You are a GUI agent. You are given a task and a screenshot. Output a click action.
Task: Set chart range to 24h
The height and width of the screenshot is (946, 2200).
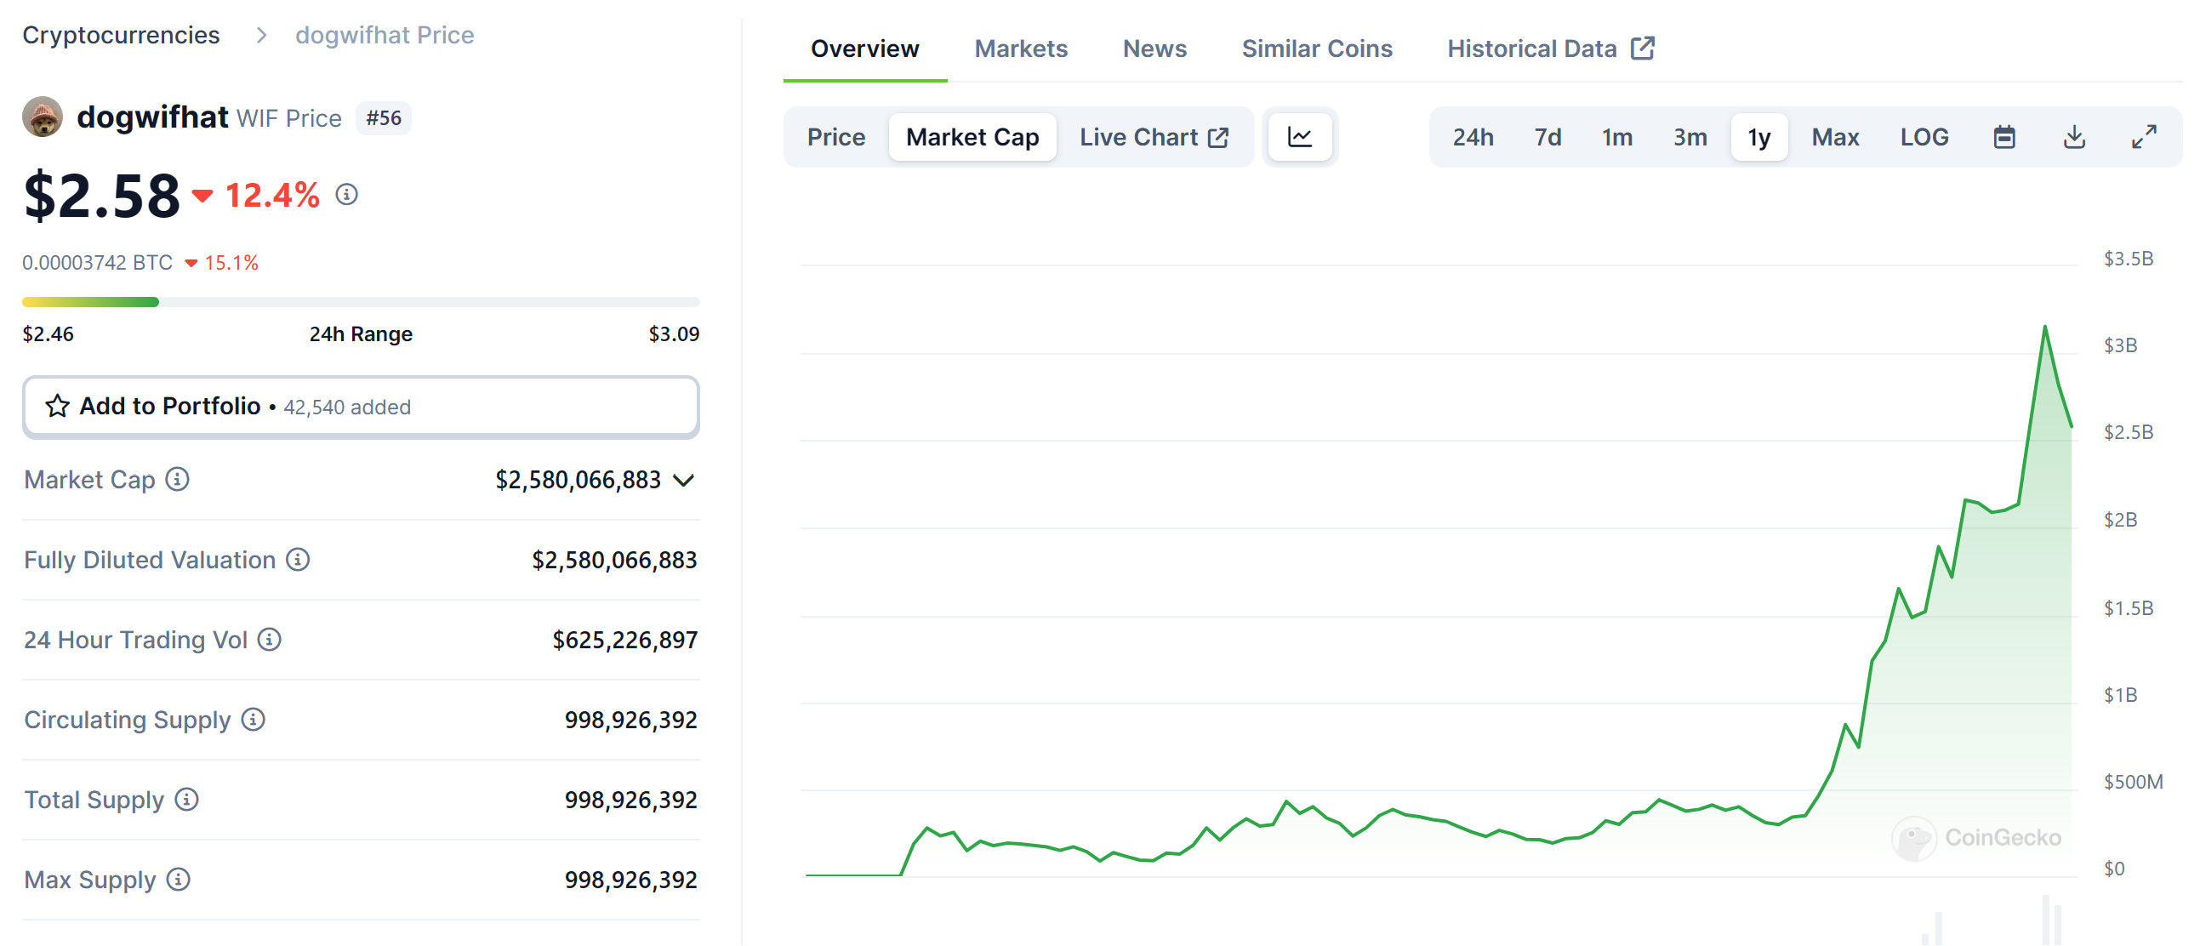pyautogui.click(x=1473, y=137)
